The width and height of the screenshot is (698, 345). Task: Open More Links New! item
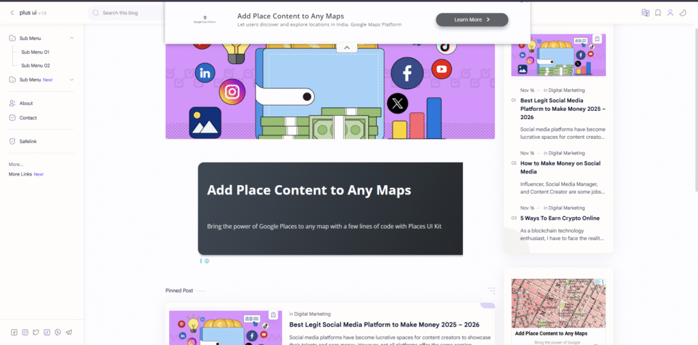click(27, 174)
